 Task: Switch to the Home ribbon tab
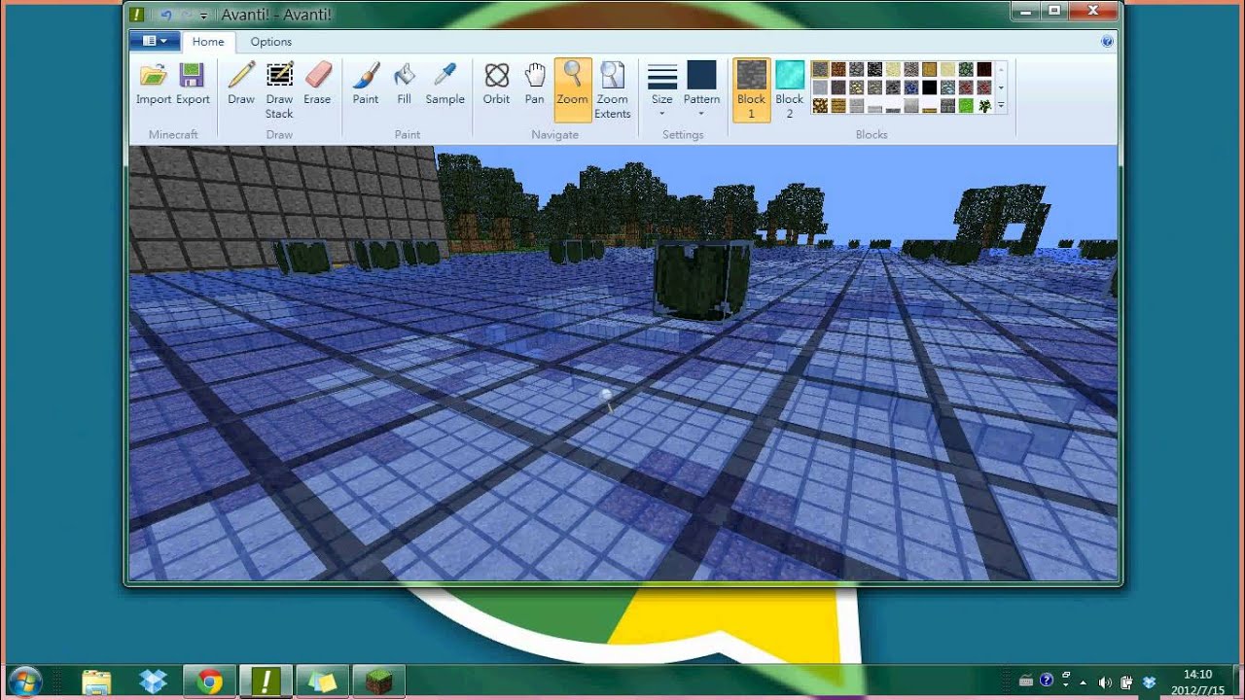click(208, 42)
